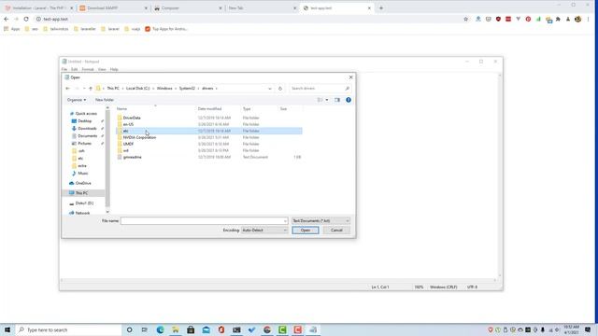
Task: Open Task View on the taskbar
Action: tap(145, 329)
